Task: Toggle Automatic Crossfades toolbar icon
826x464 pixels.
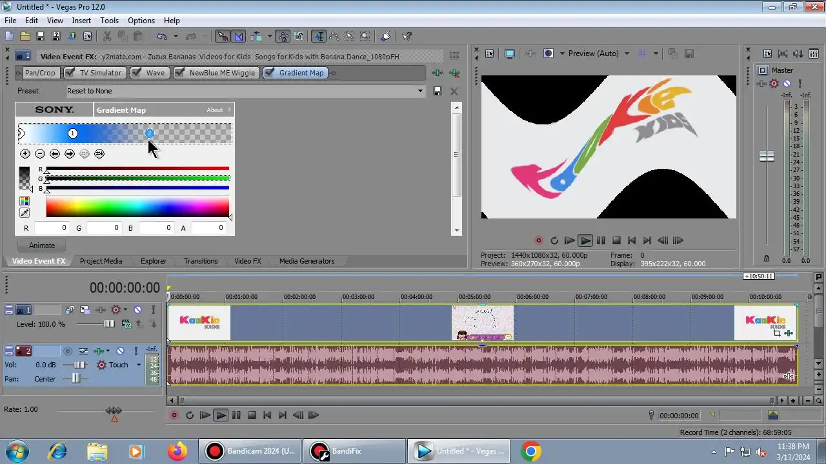Action: [238, 37]
